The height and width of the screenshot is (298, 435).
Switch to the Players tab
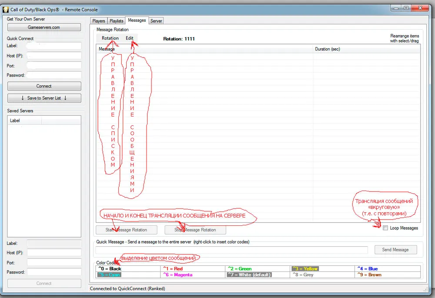99,21
